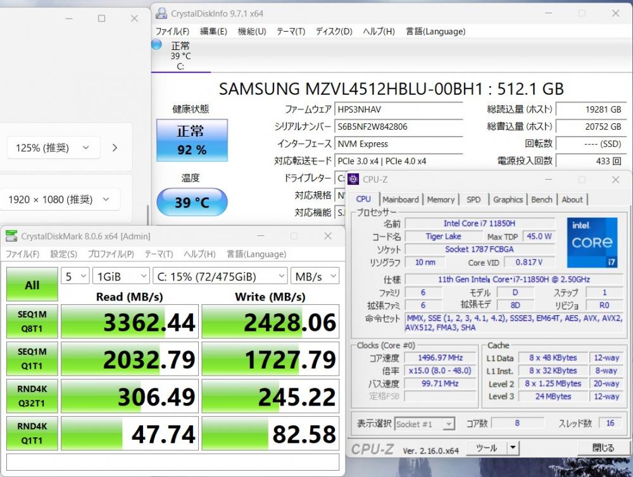
Task: Click the CPU-Z app icon in title bar
Action: click(353, 179)
